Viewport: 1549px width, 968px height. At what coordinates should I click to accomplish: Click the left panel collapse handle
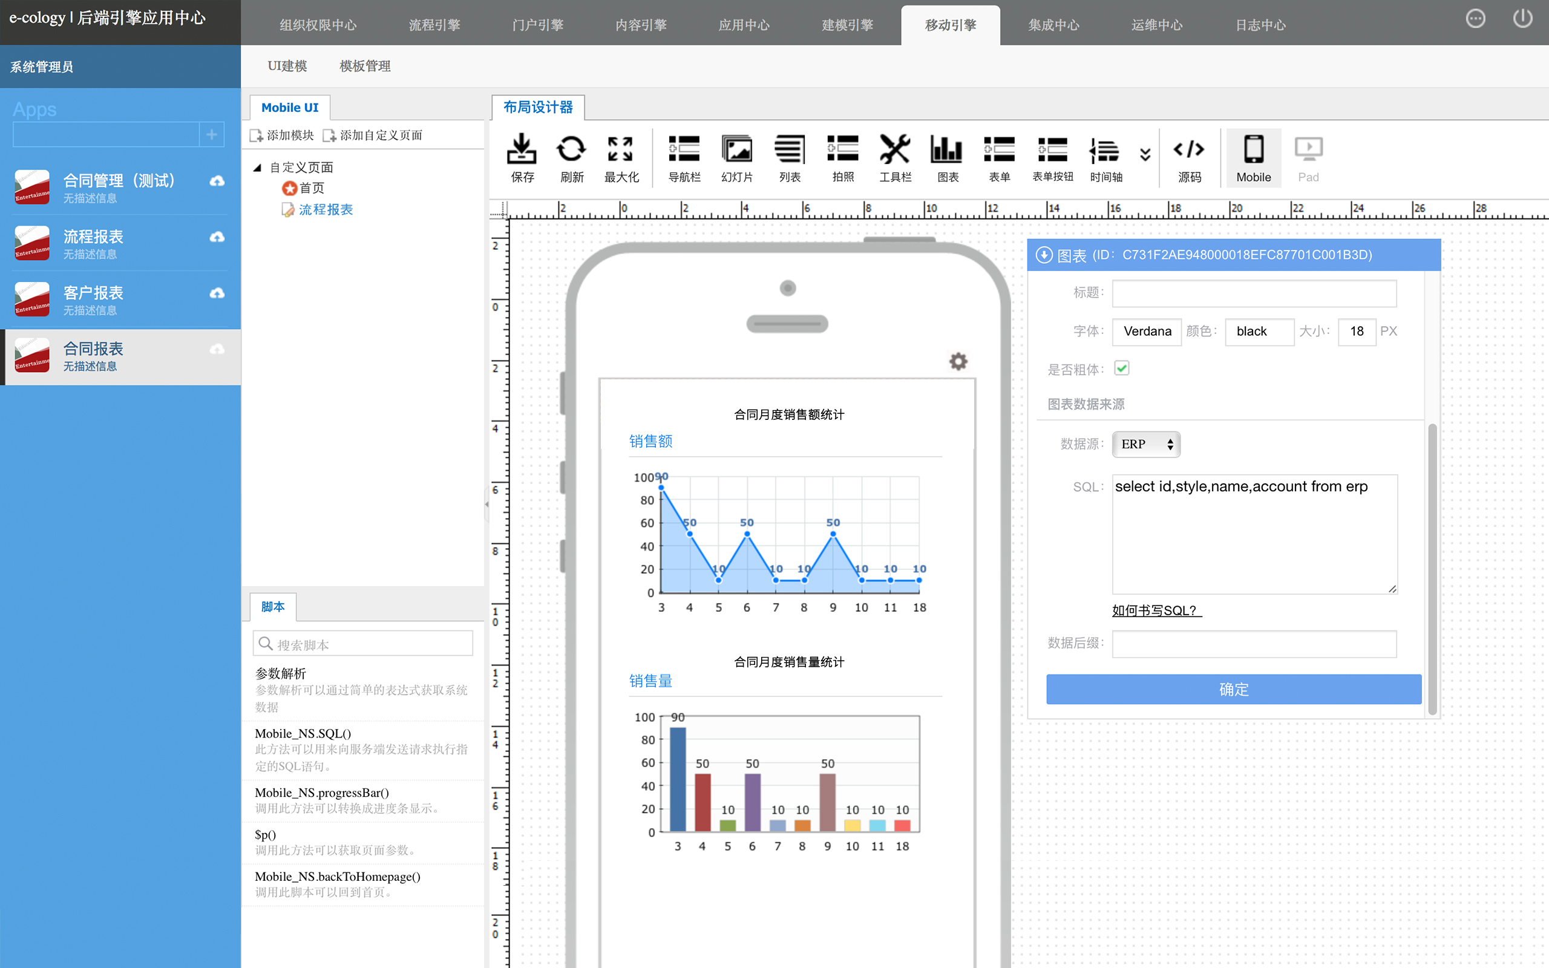coord(487,505)
